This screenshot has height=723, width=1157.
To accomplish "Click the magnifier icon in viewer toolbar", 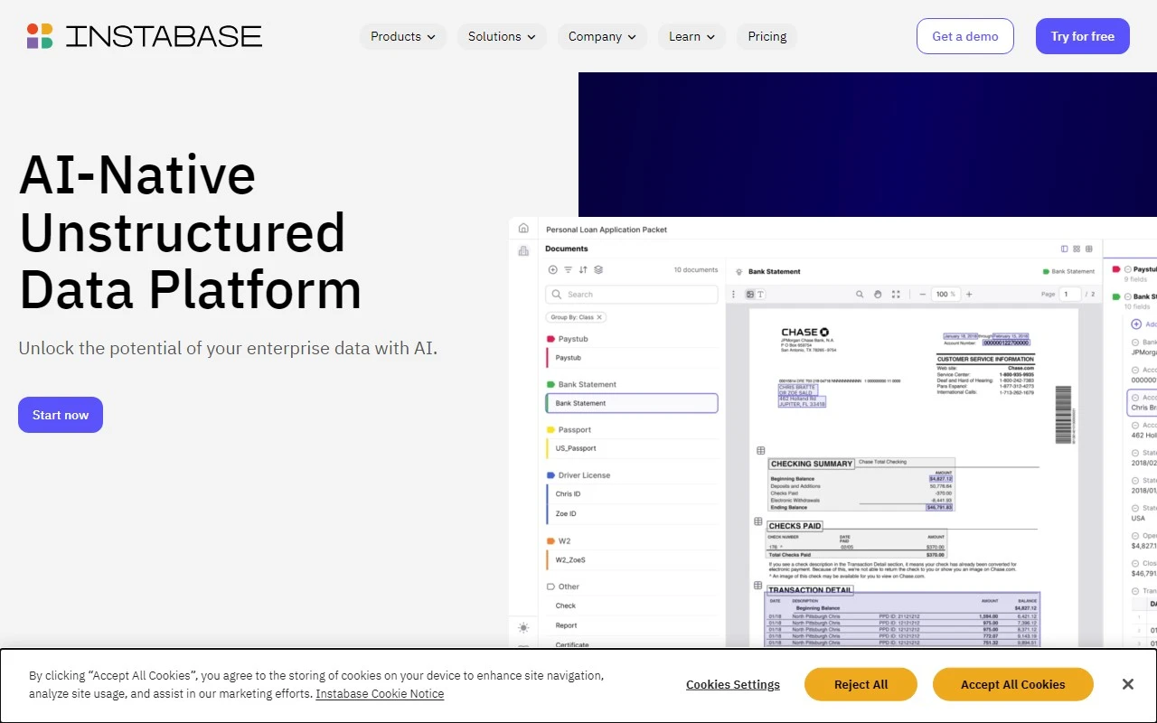I will coord(860,294).
